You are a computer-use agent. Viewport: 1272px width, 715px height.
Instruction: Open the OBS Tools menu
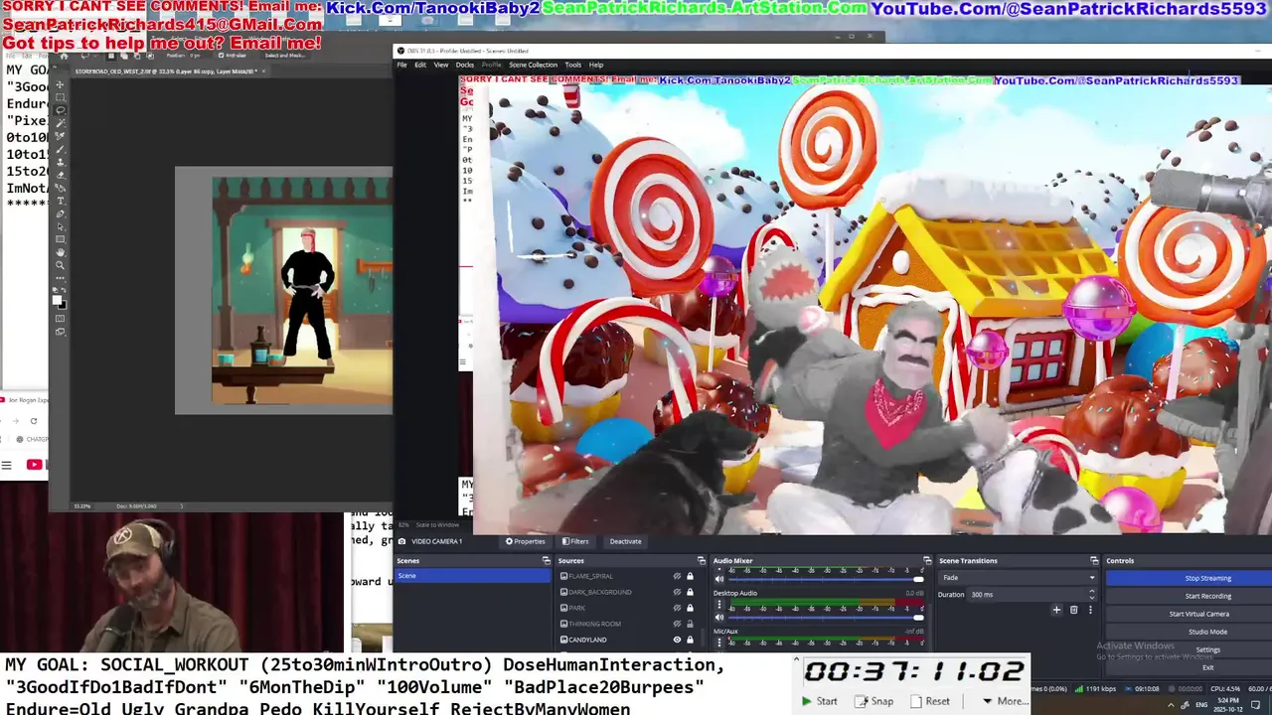point(573,65)
